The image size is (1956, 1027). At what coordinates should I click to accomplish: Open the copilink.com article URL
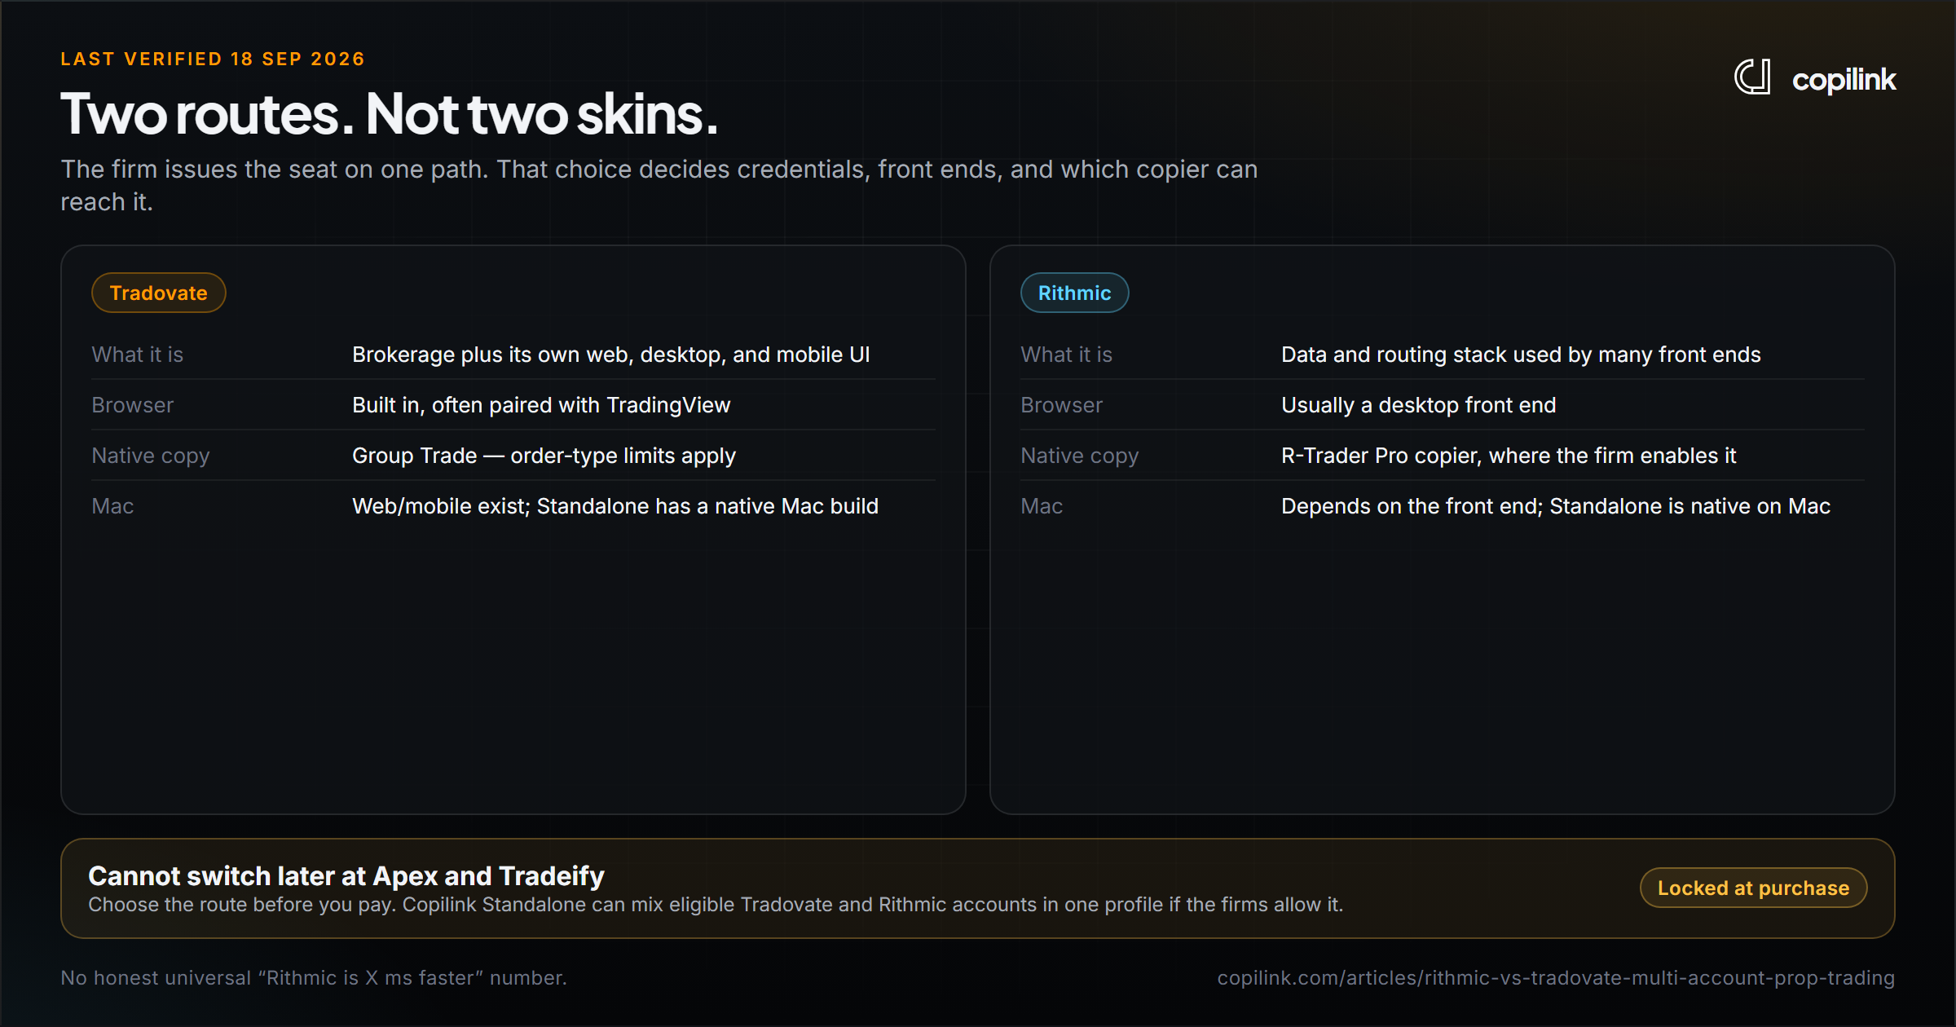1556,977
